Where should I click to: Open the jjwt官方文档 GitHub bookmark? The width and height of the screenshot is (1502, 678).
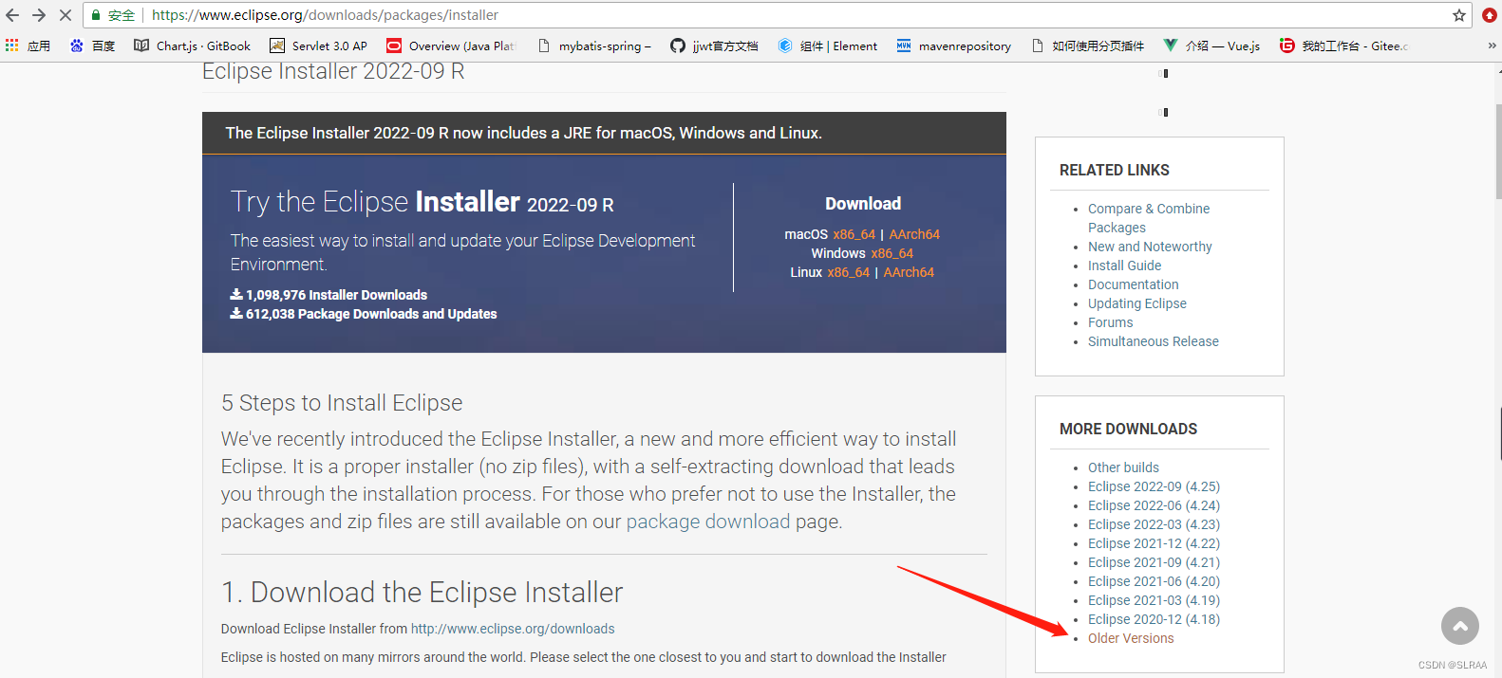point(714,46)
